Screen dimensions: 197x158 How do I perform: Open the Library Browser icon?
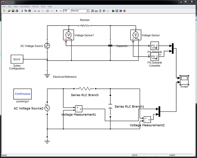click(113, 11)
